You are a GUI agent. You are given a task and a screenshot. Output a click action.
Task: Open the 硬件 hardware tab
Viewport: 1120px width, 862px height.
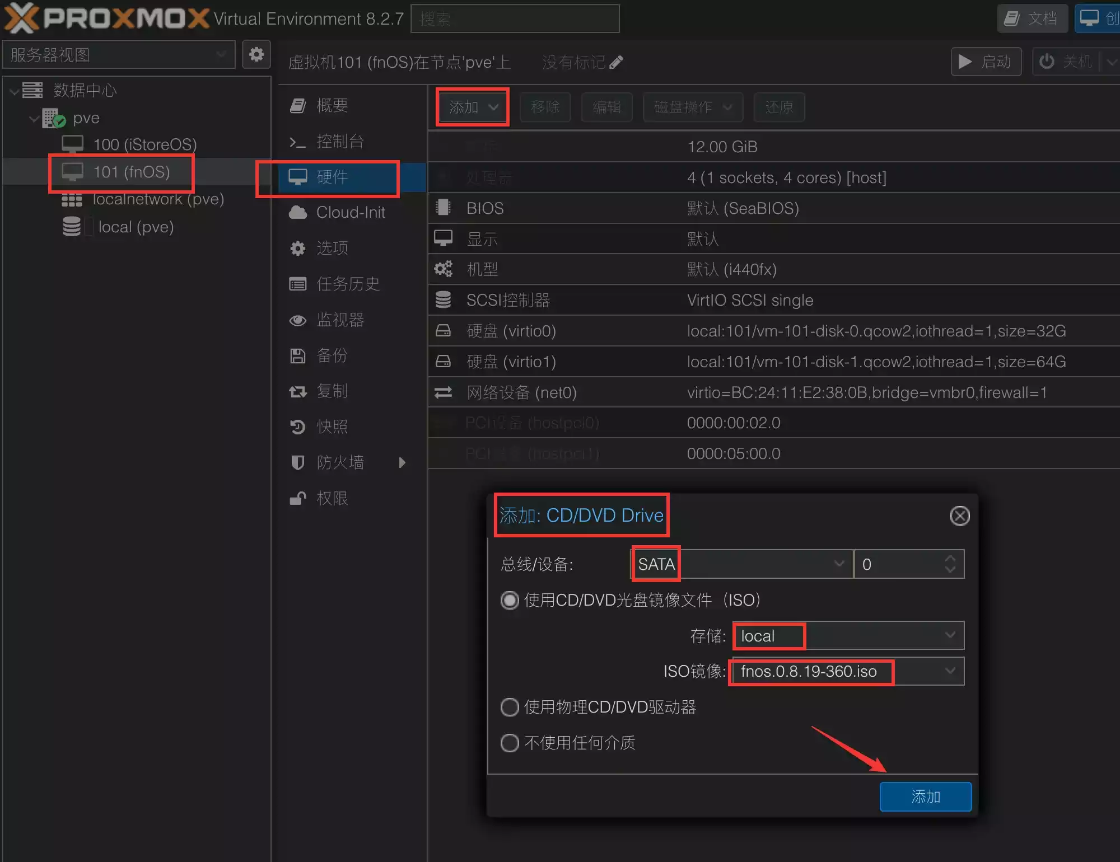[x=332, y=177]
